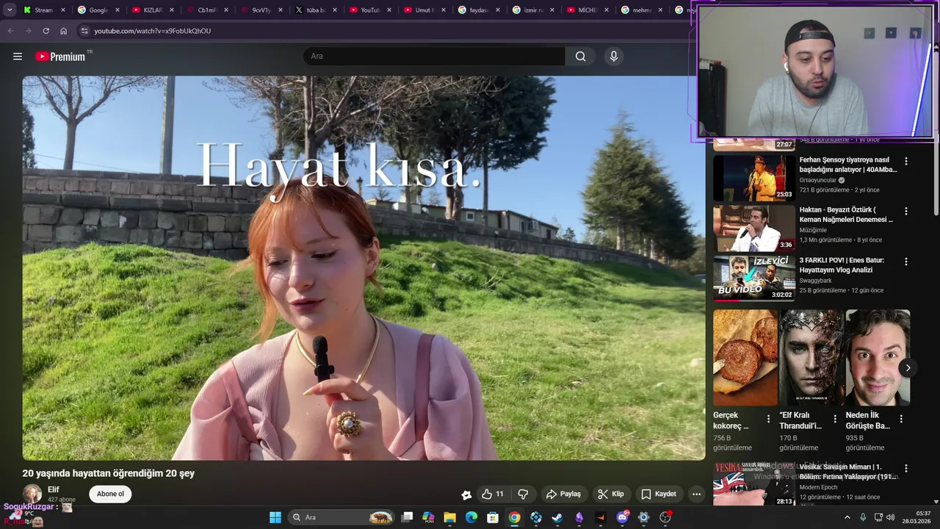Open Vesika Savaşın Mimarı video thumbnail
The image size is (940, 529).
753,483
